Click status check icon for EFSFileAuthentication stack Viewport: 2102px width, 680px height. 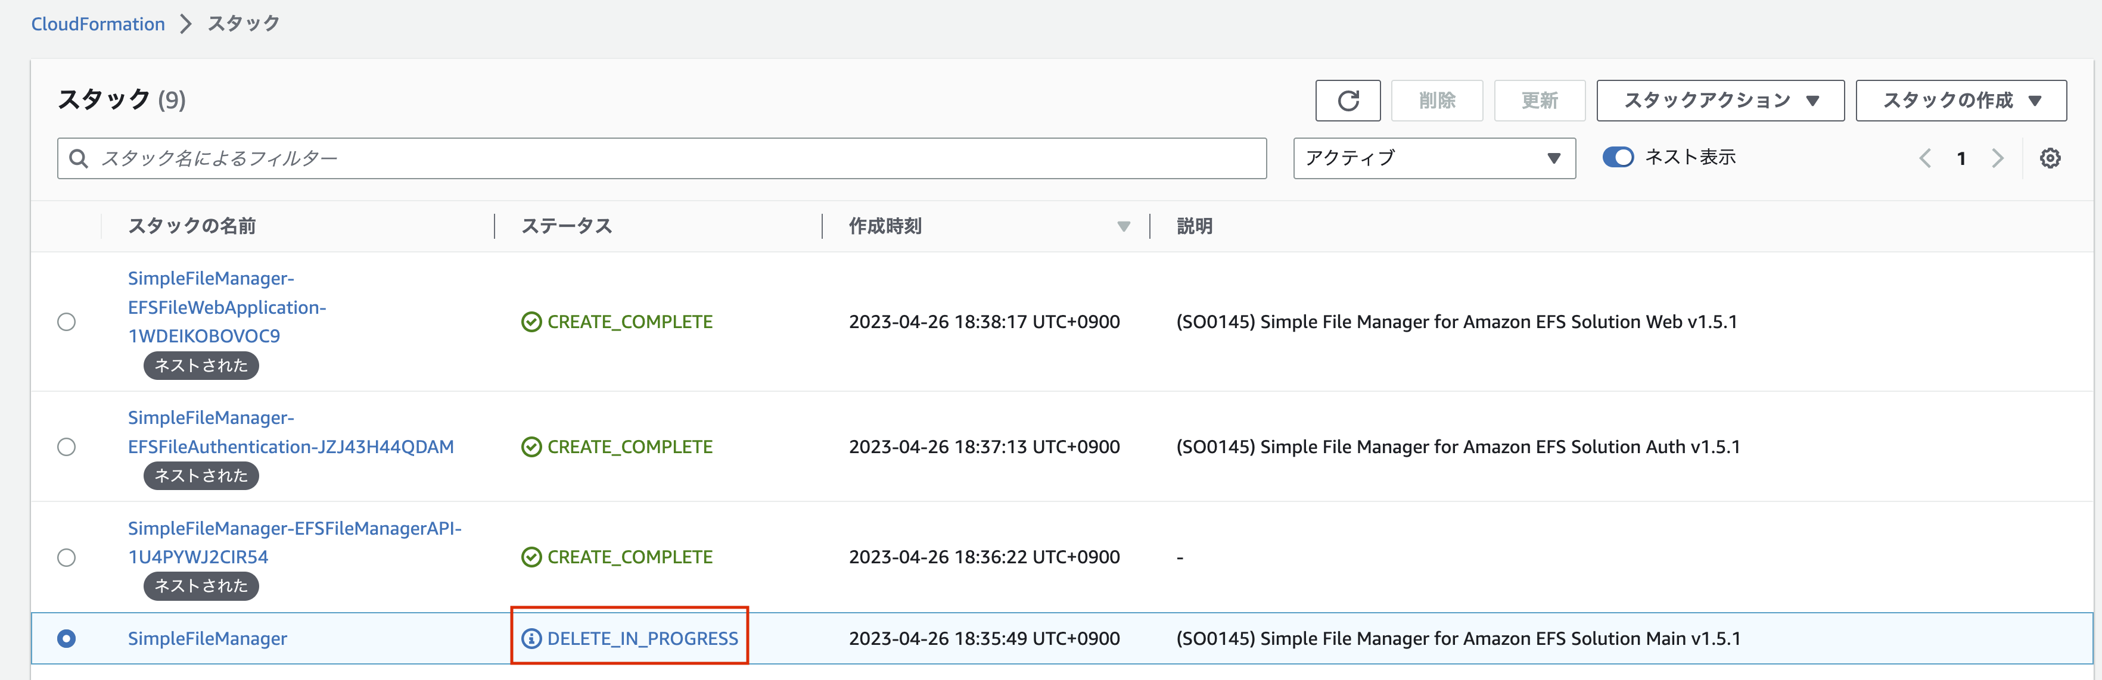click(x=531, y=447)
